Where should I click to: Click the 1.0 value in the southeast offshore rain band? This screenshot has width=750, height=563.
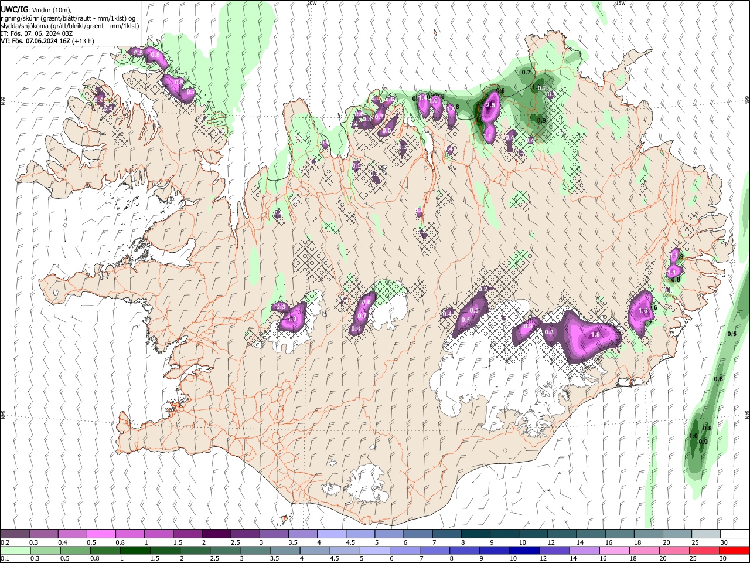pyautogui.click(x=694, y=436)
